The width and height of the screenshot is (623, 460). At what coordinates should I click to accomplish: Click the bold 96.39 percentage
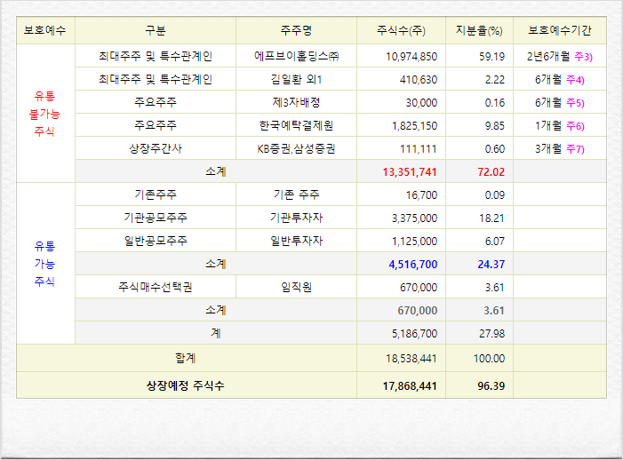coord(491,385)
